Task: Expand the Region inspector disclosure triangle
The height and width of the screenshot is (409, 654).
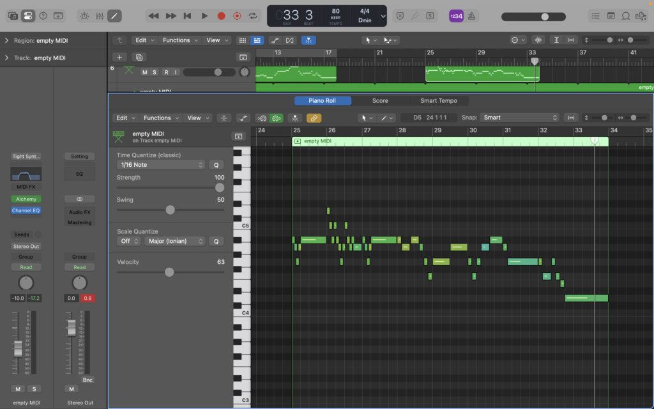Action: (6, 41)
